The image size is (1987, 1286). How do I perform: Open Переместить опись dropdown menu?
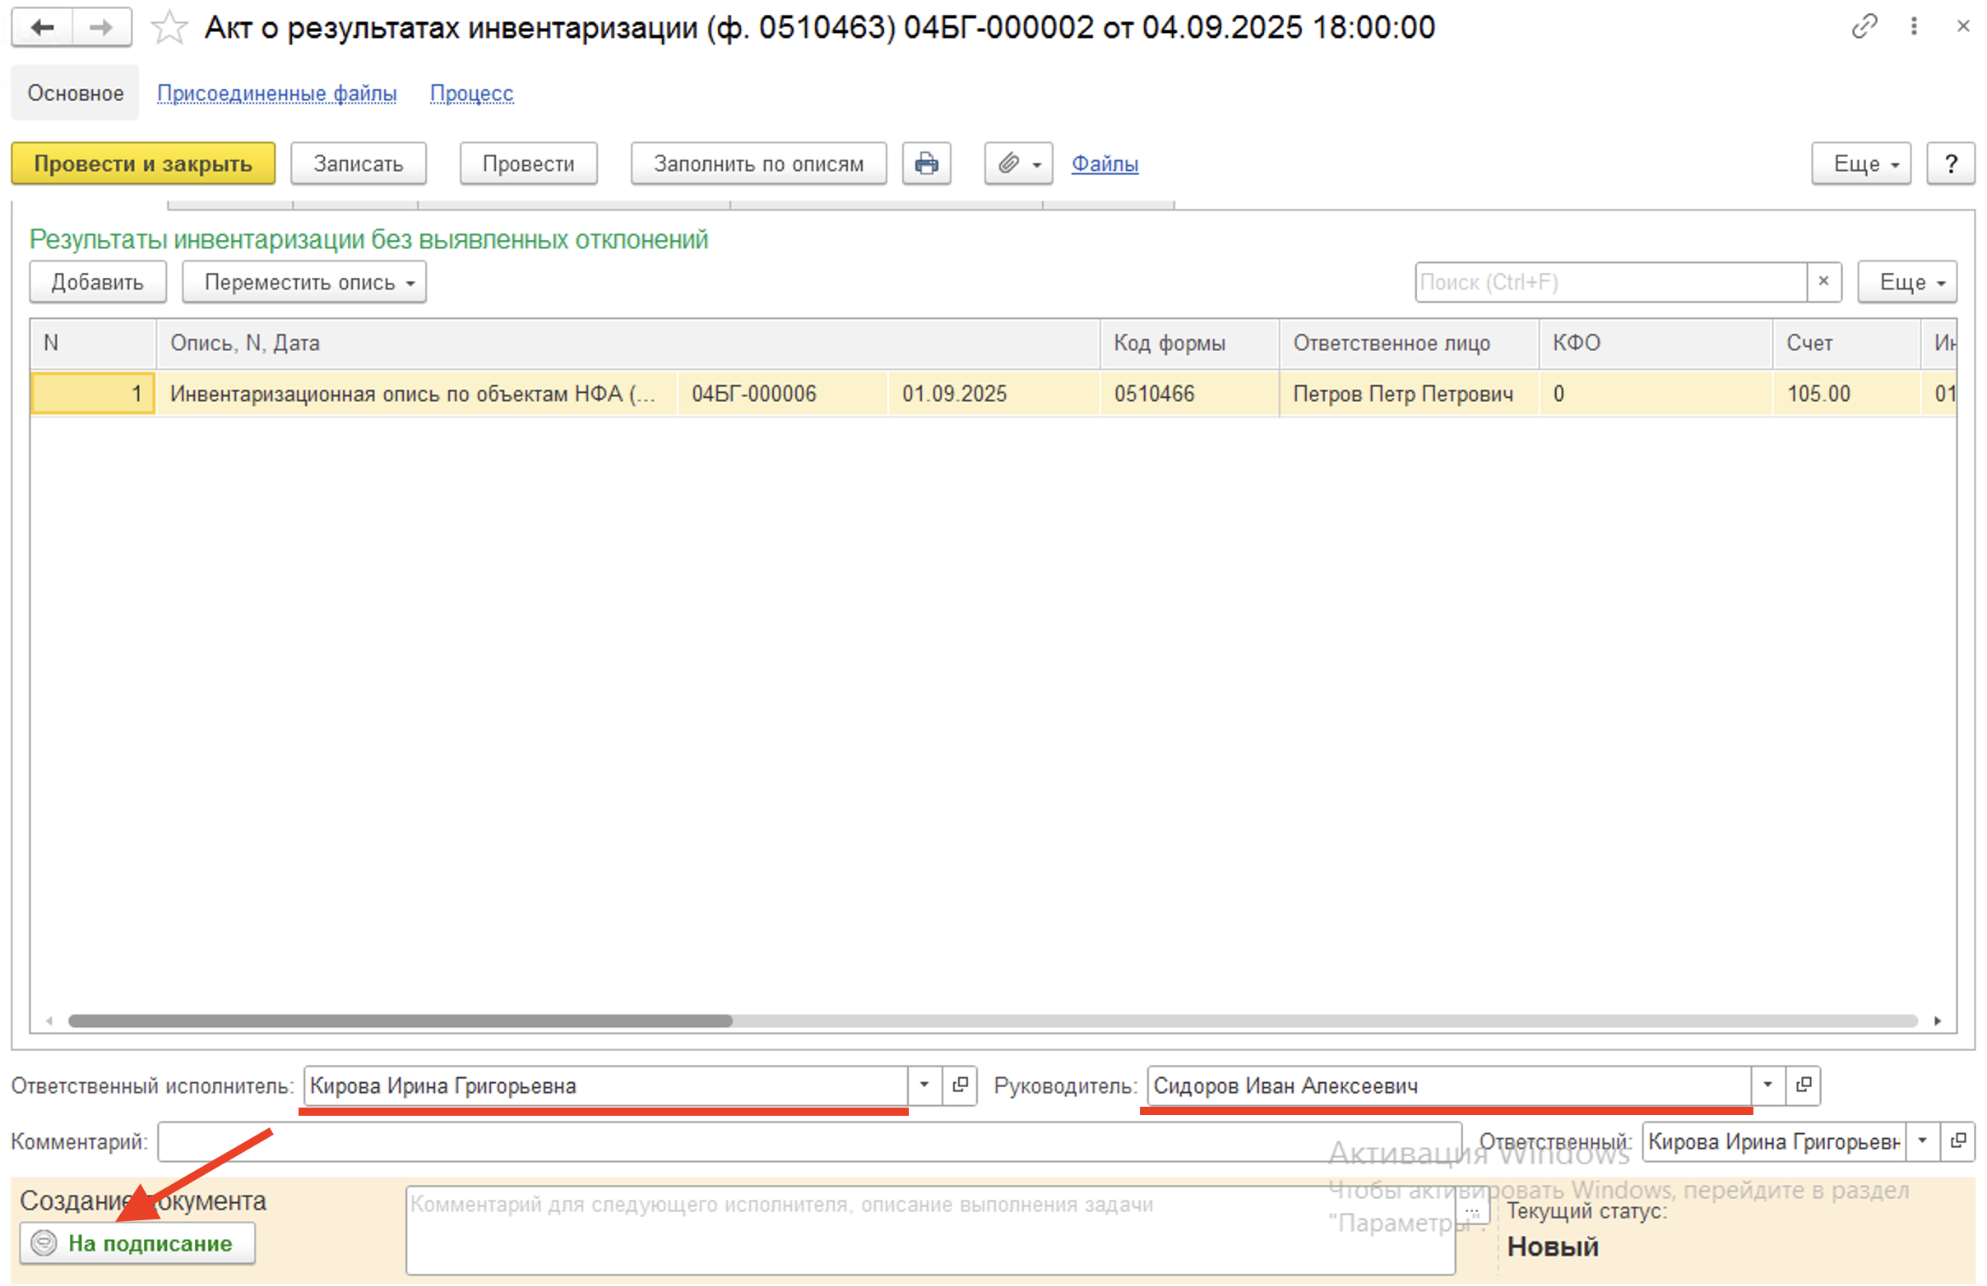(x=304, y=282)
